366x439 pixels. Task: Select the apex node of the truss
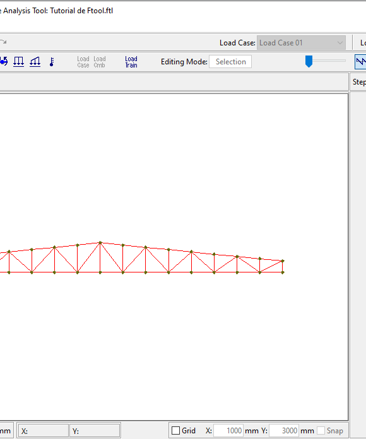coord(100,243)
